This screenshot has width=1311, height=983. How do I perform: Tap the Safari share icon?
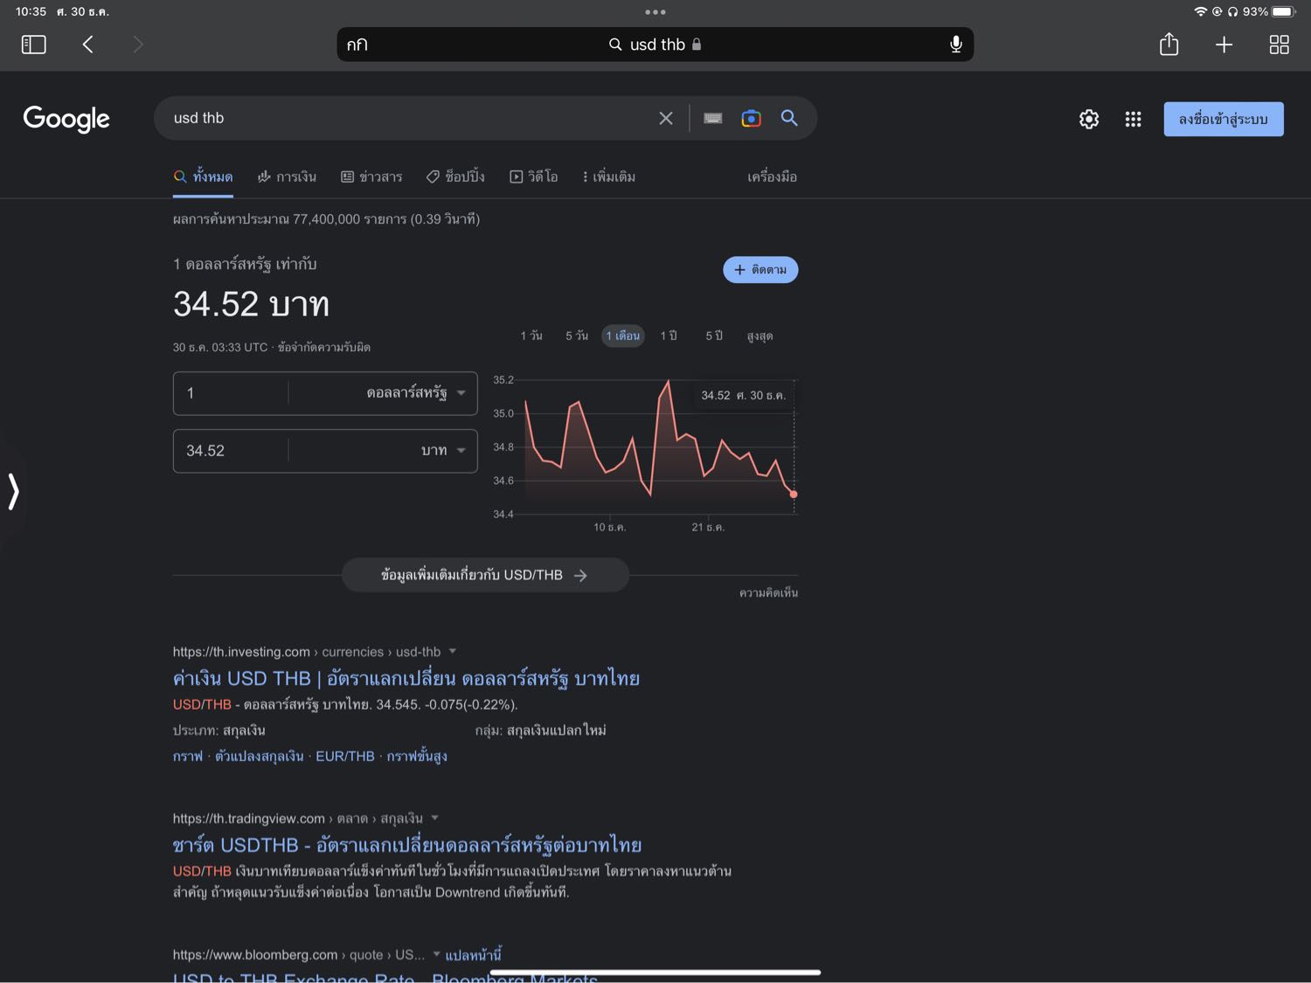pos(1169,44)
